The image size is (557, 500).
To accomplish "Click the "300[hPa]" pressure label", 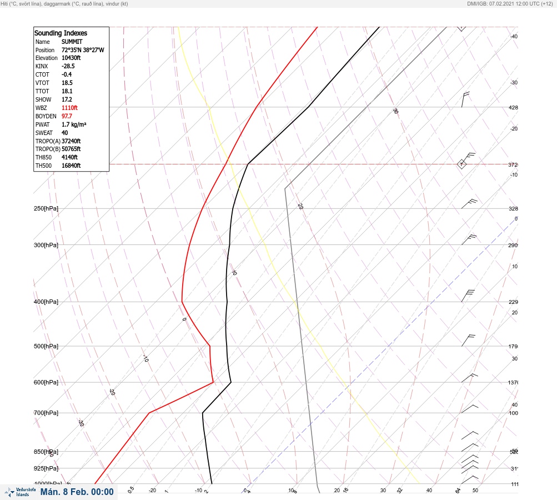I will pyautogui.click(x=46, y=245).
